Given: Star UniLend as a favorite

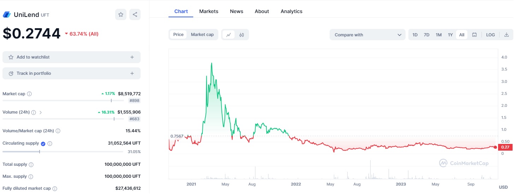Looking at the screenshot, I should click(x=121, y=14).
